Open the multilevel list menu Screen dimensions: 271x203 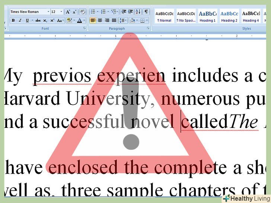click(x=115, y=12)
